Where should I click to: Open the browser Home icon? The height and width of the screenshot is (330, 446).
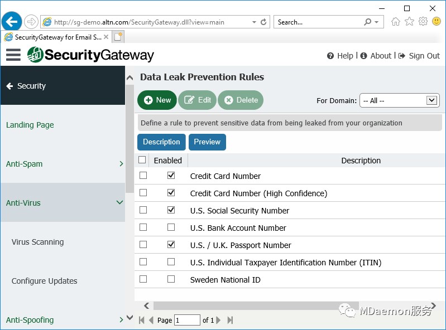[x=395, y=22]
